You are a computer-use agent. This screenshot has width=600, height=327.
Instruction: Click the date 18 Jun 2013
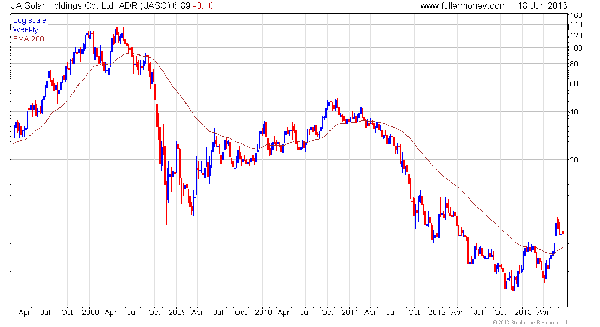pos(543,6)
